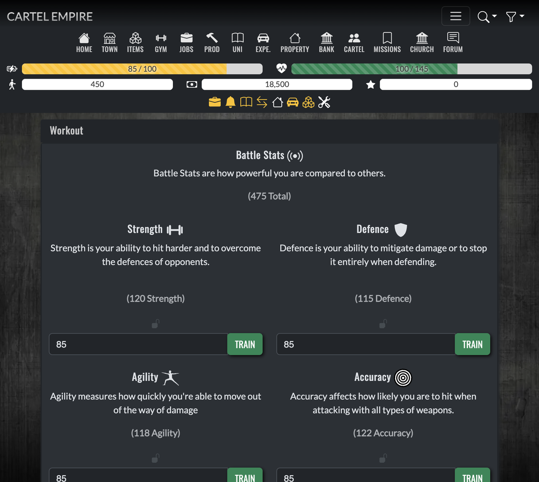Click the star reputation icon
The image size is (539, 482).
click(x=371, y=84)
